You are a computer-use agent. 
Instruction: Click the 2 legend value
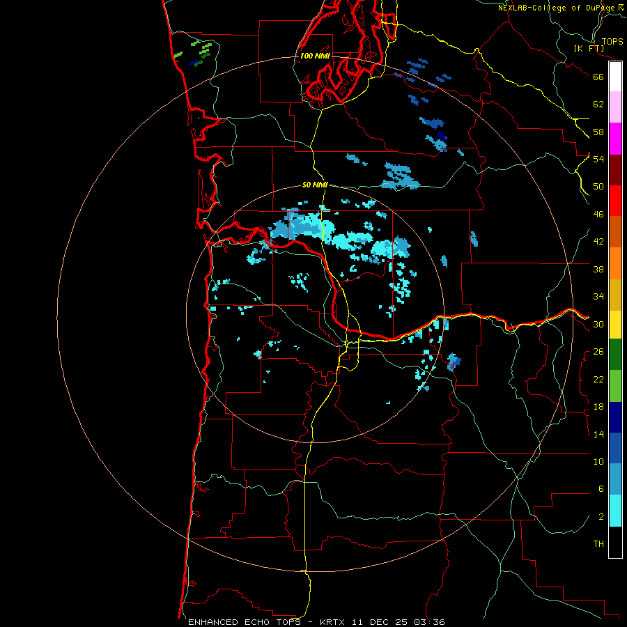click(601, 517)
